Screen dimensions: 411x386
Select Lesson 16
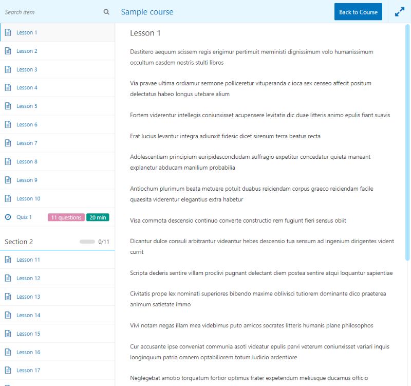pyautogui.click(x=58, y=352)
